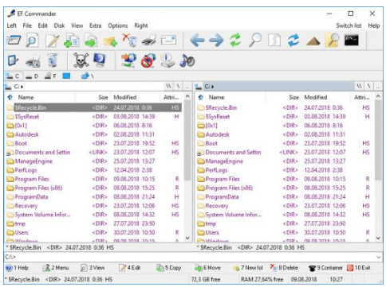Click the window-view icon at toolbar start

point(14,41)
